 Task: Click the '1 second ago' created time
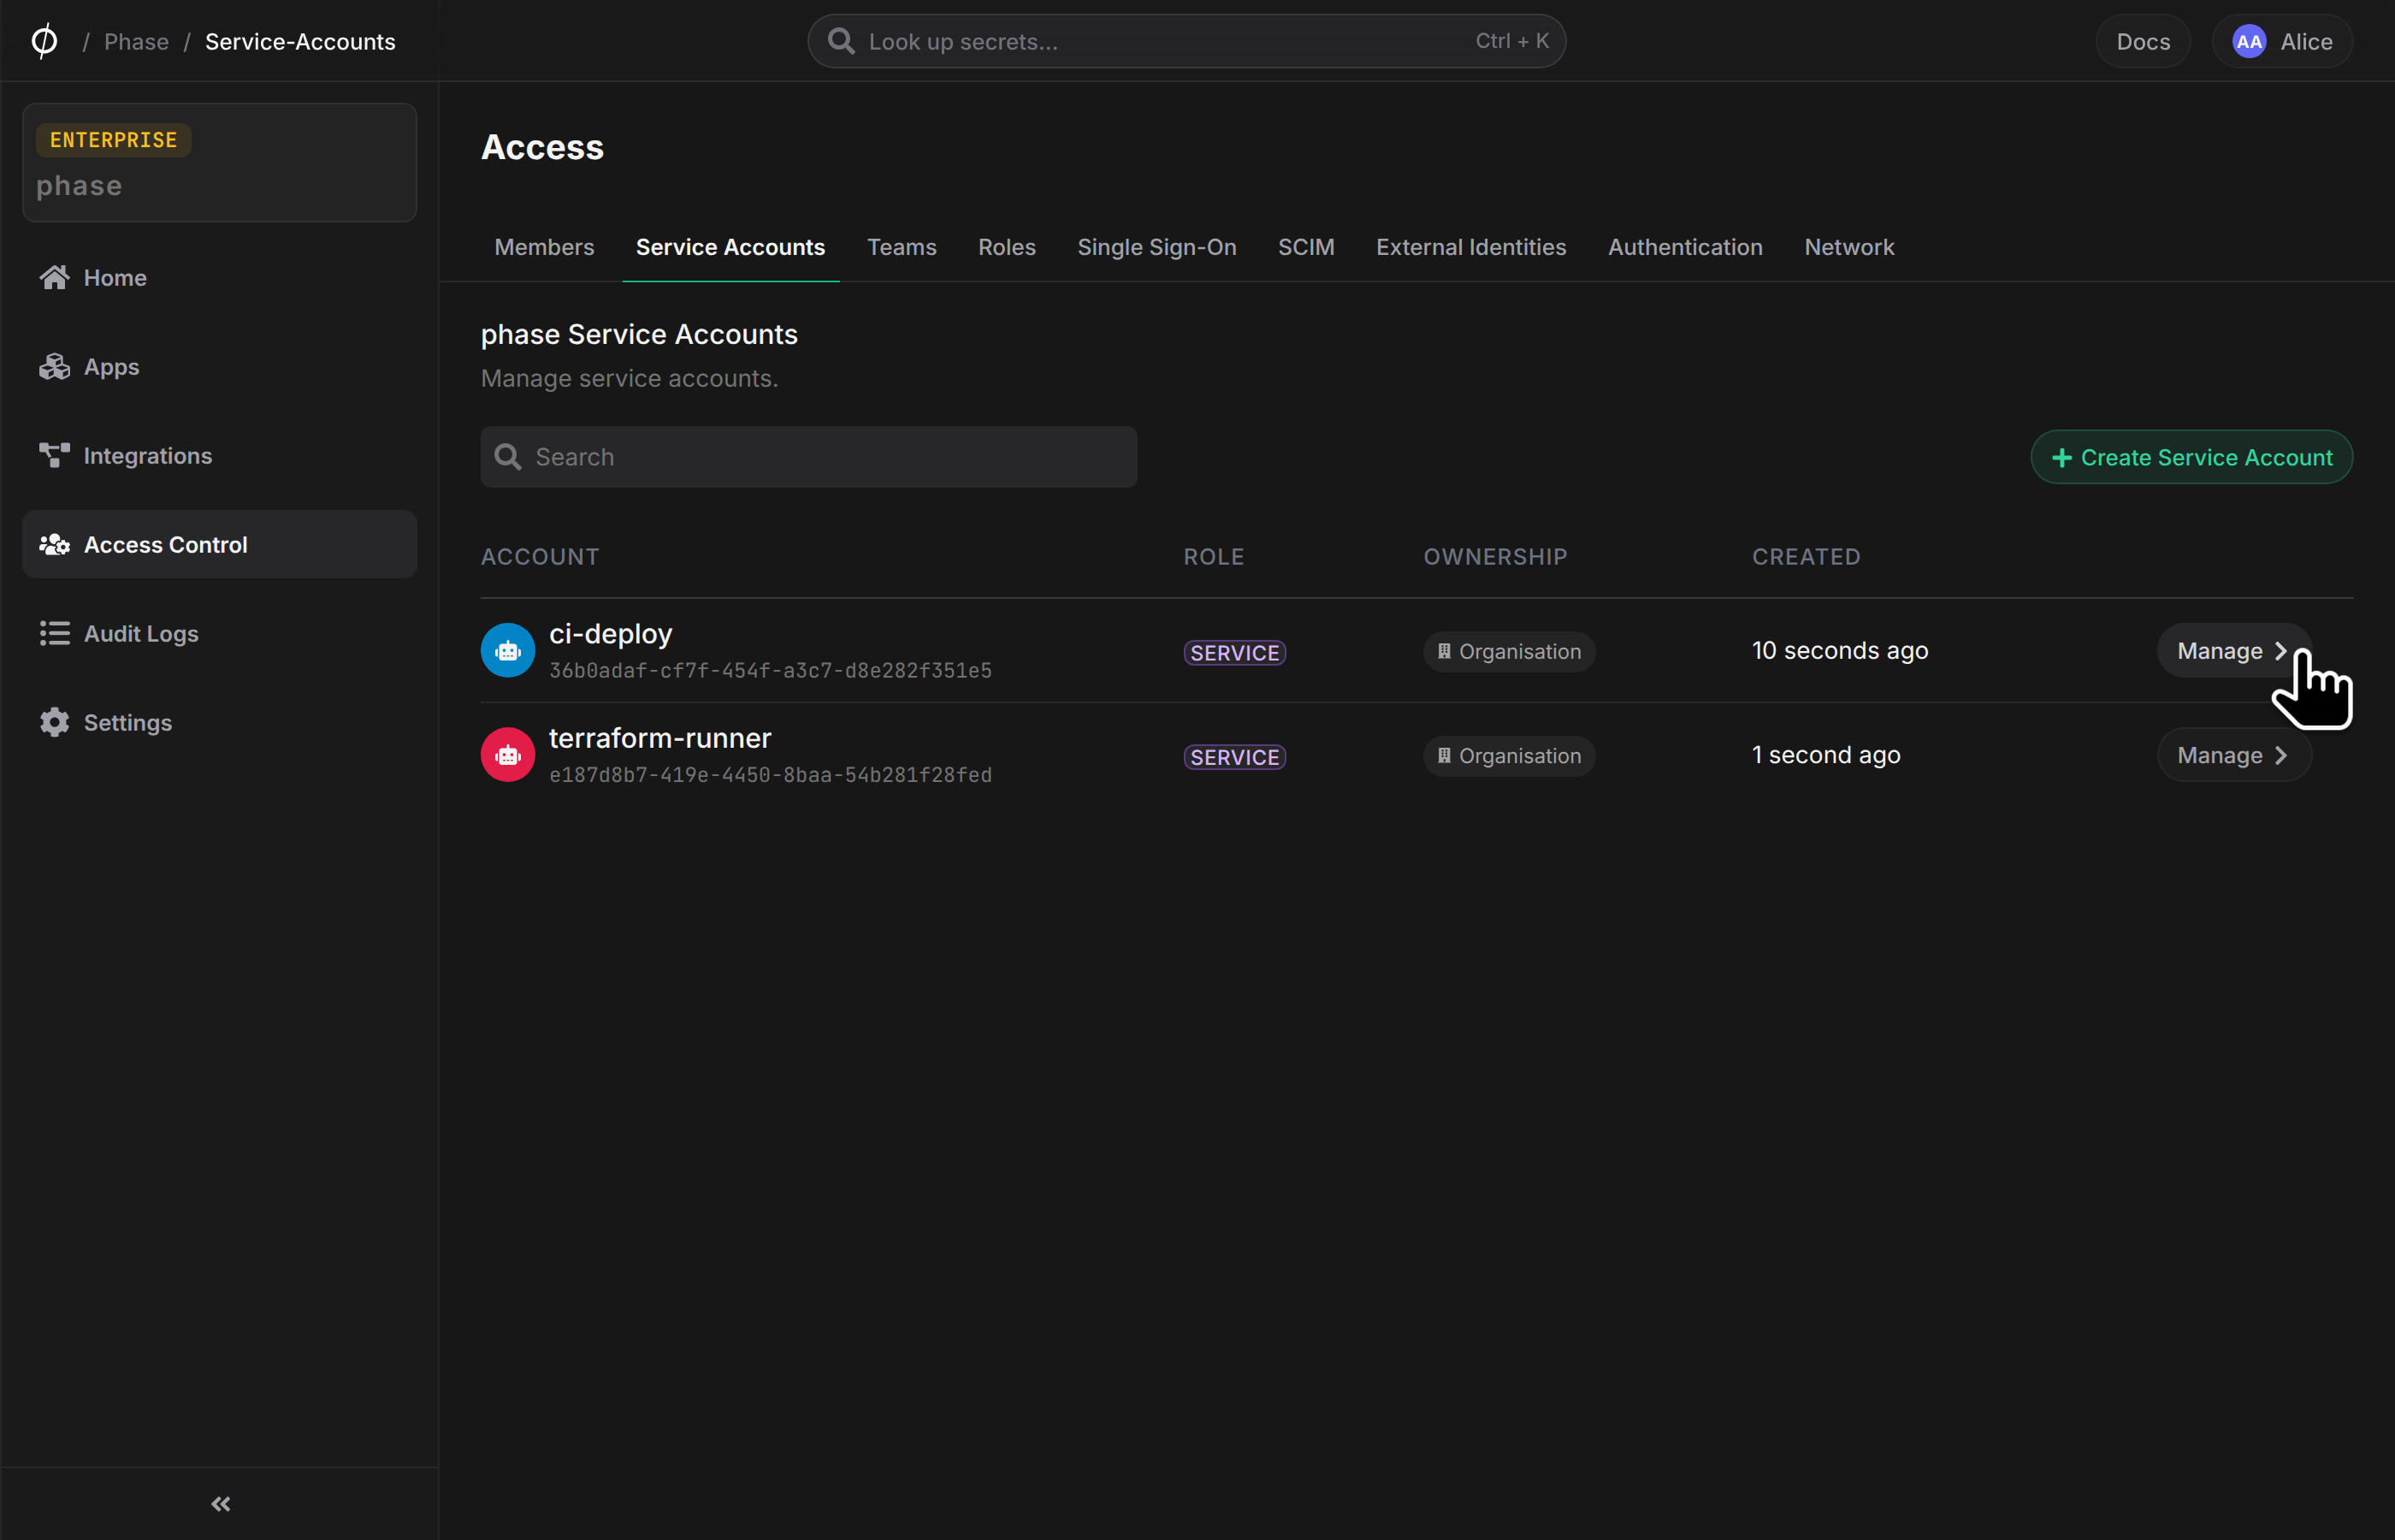[x=1825, y=754]
